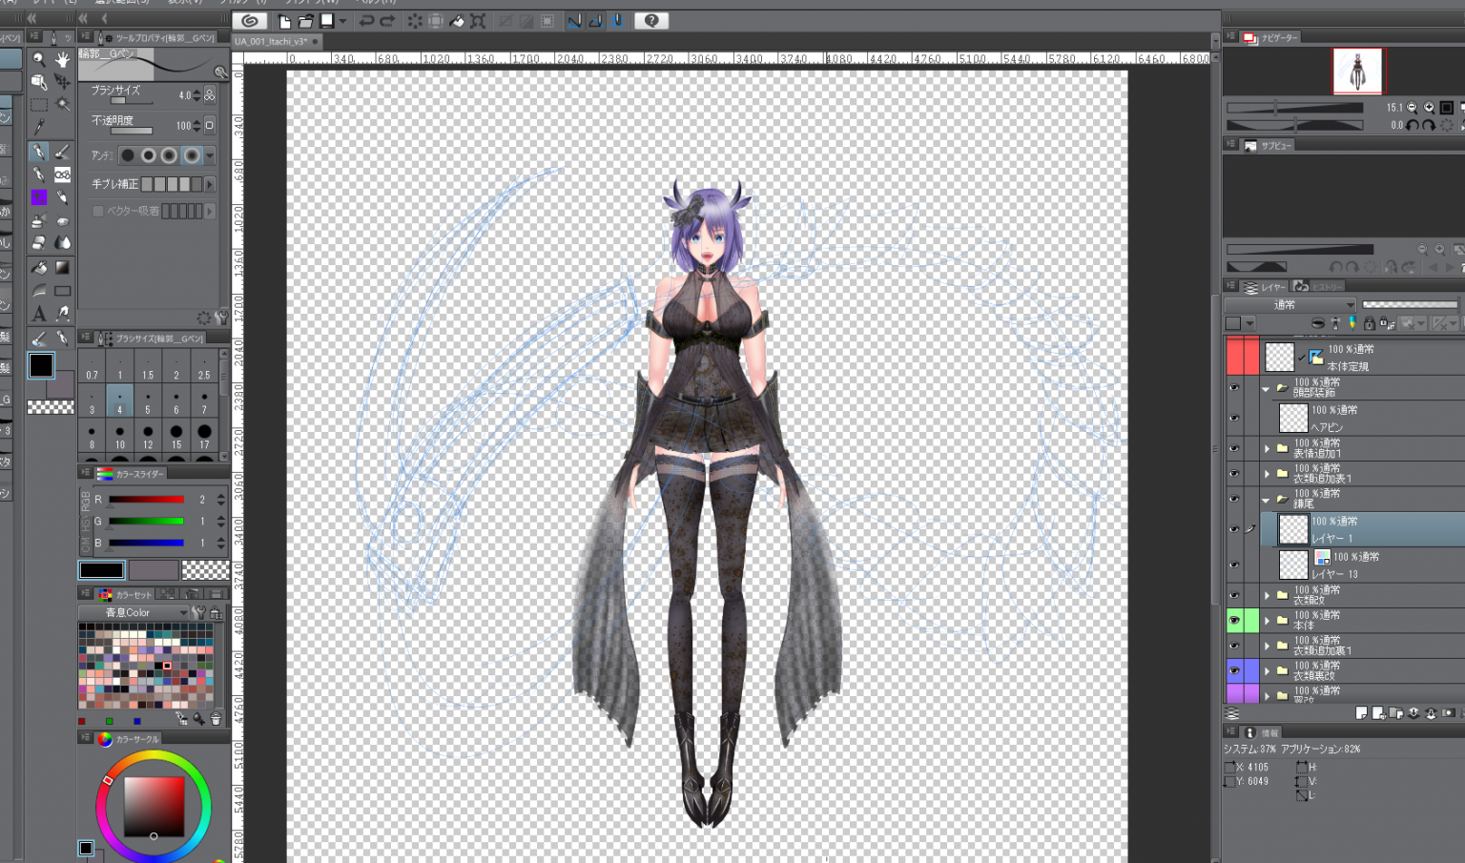Expand the 本体 layer folder

click(x=1268, y=620)
